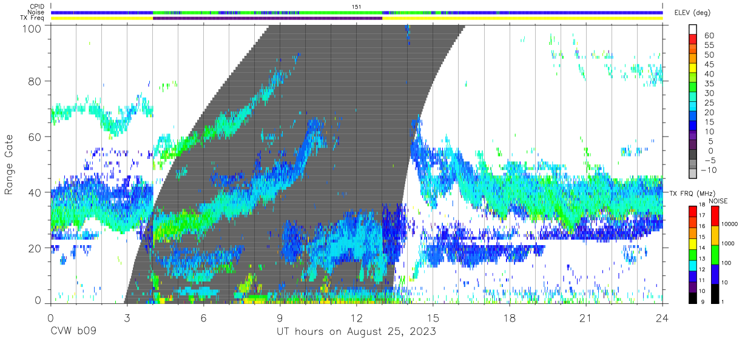Click the 'NOISE' legend title
This screenshot has width=745, height=344.
(718, 201)
